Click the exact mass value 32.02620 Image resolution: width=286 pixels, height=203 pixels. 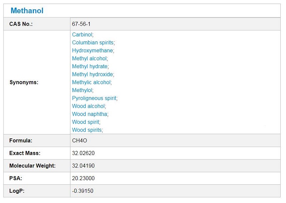click(83, 153)
